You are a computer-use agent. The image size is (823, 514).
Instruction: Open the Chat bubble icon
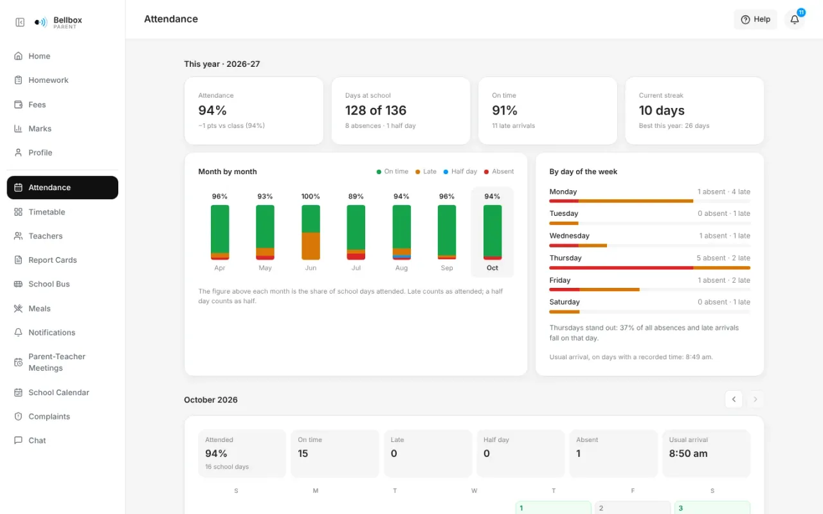tap(18, 440)
